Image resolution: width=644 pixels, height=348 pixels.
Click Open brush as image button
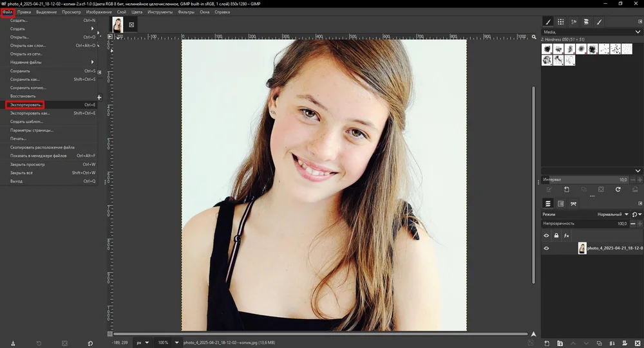point(634,189)
